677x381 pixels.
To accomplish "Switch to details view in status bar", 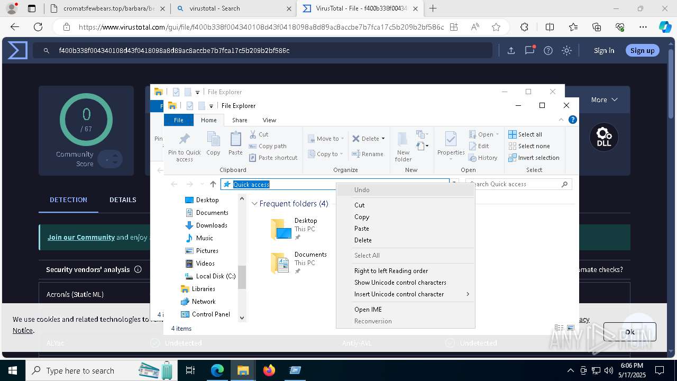I will [559, 328].
